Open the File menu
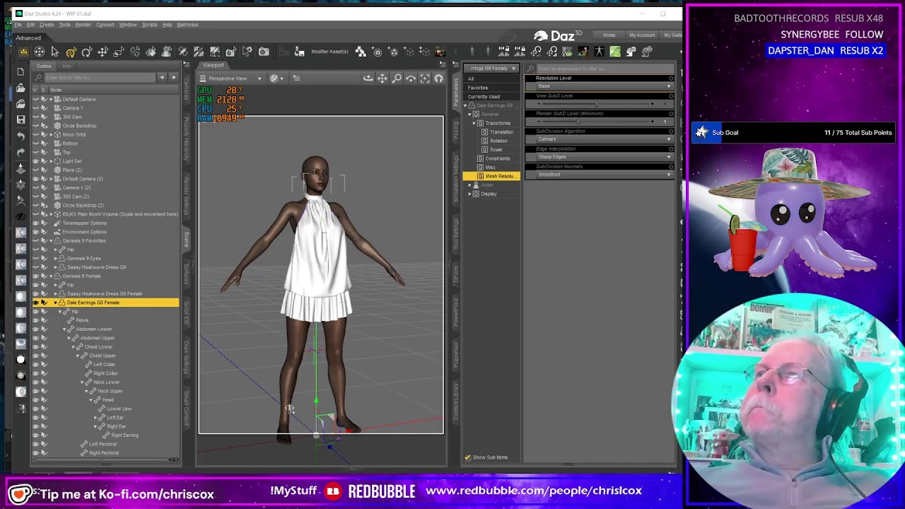The image size is (905, 509). 18,25
